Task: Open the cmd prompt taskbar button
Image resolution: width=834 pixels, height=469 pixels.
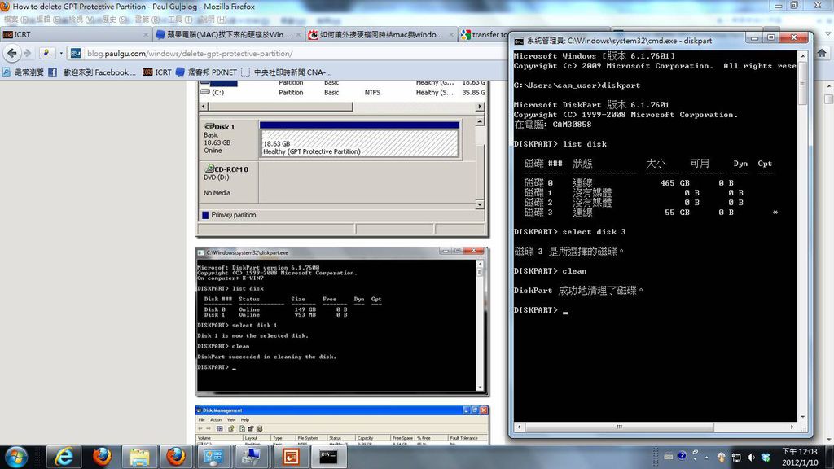Action: coord(328,457)
